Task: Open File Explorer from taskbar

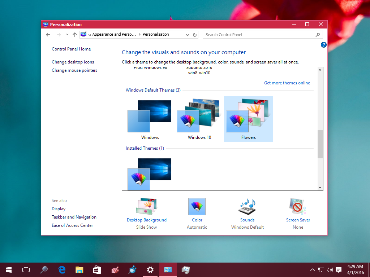Action: click(79, 270)
